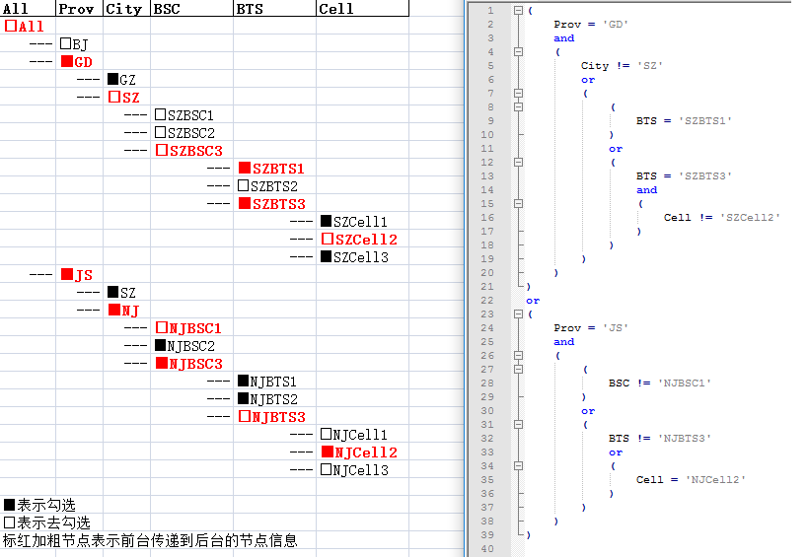Click code text BTS = 'SZBTS1'
The image size is (808, 557).
684,121
